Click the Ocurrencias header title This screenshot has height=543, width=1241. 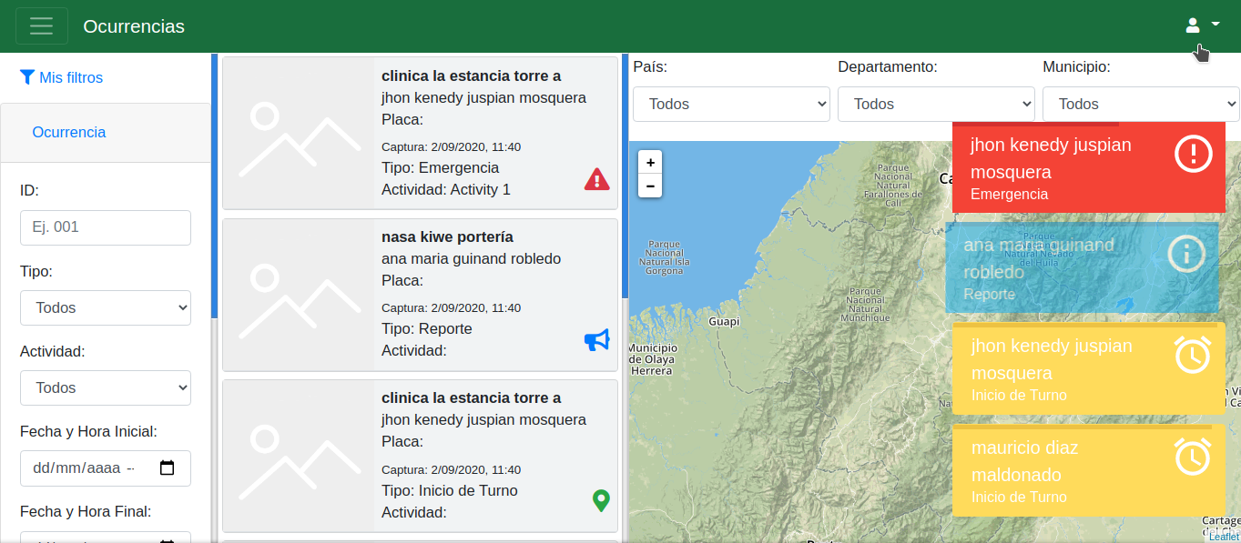134,26
